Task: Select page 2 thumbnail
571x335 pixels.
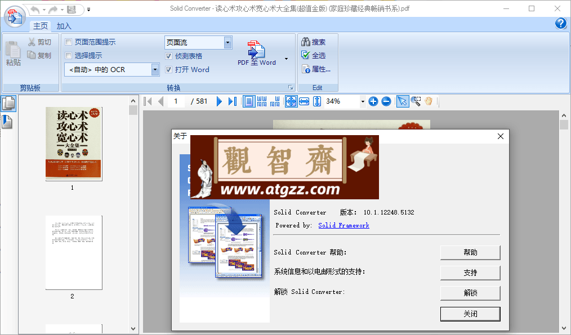Action: click(74, 253)
